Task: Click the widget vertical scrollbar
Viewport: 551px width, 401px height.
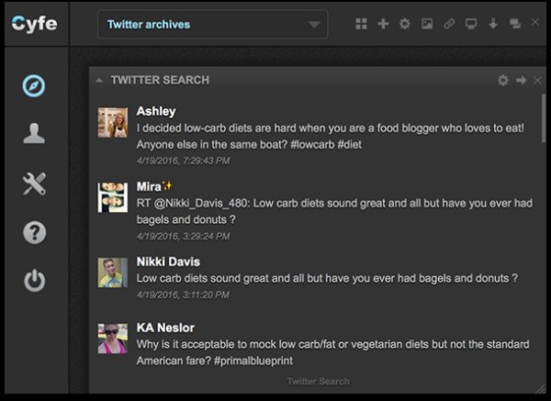Action: pos(544,117)
